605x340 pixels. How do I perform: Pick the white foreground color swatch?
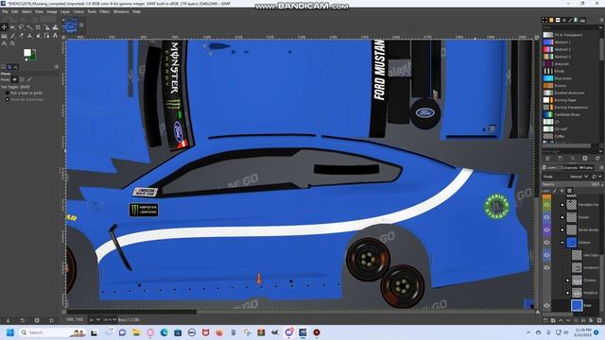27,53
